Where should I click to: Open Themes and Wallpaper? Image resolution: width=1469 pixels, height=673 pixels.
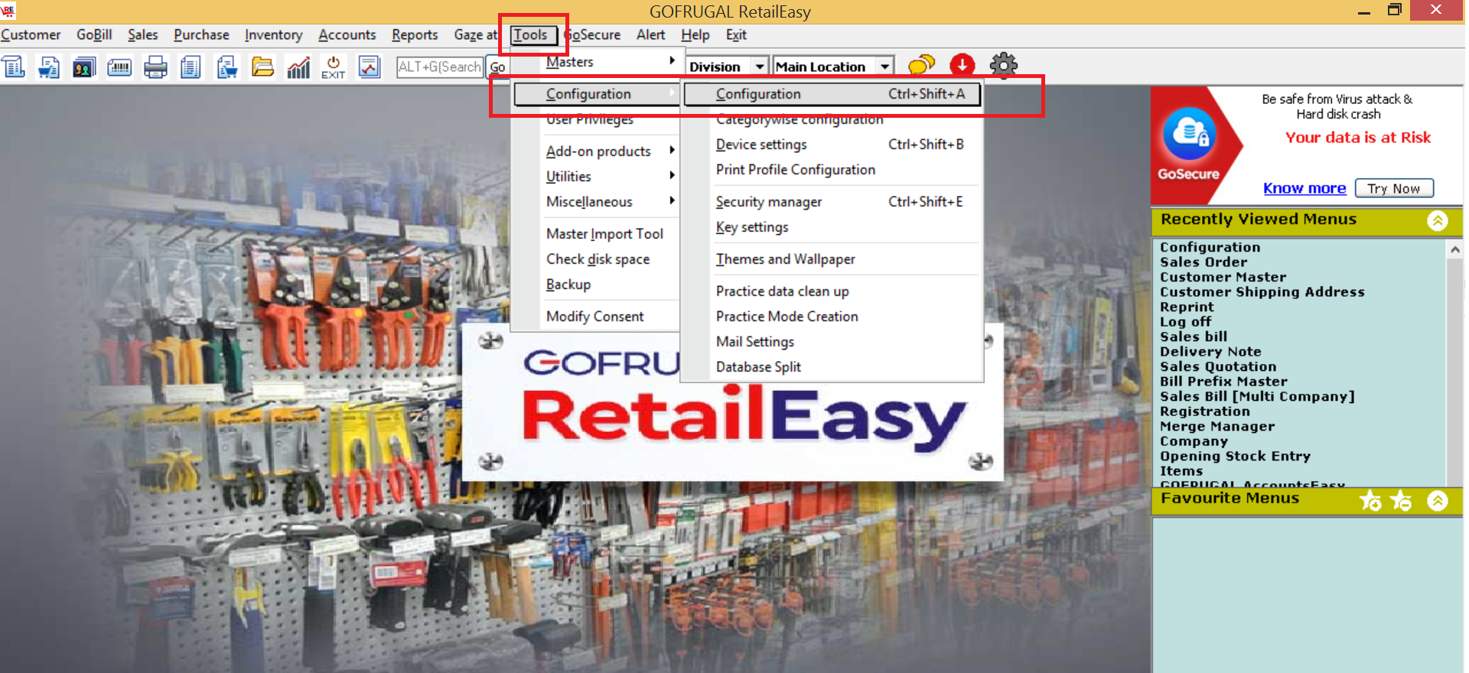click(832, 259)
